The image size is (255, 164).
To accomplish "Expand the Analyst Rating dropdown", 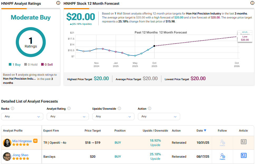I will [x=68, y=116].
